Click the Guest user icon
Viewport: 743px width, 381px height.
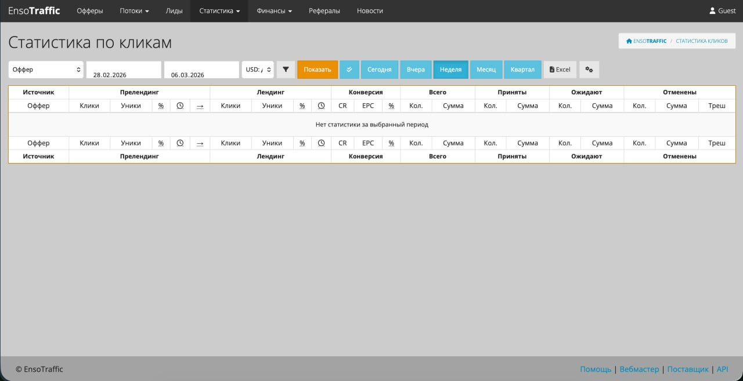point(712,11)
